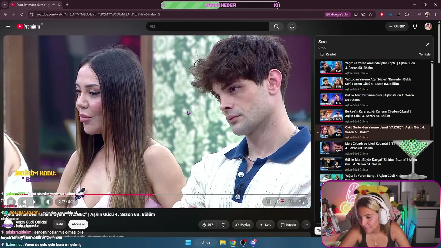Open YouTube notifications bell
Screen dimensions: 441x248
(415, 27)
